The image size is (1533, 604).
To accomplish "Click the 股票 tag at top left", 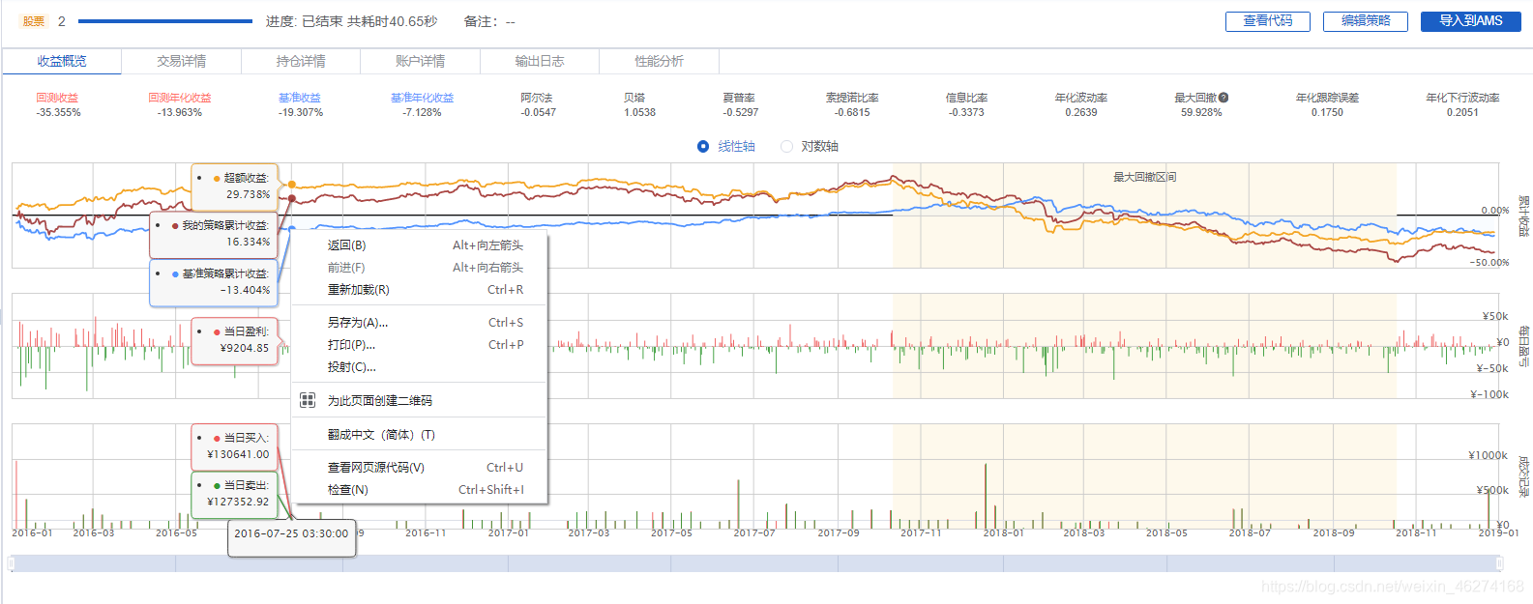I will (x=34, y=21).
